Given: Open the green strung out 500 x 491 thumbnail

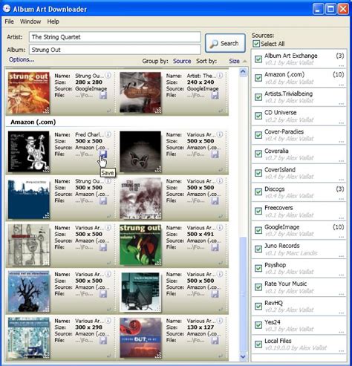Looking at the screenshot, I should (x=140, y=245).
